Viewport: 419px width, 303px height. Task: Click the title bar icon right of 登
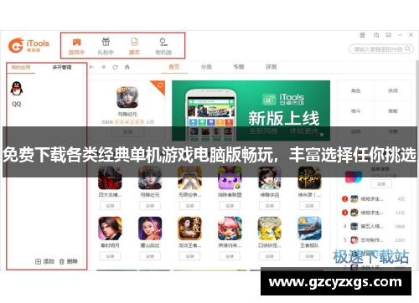376,35
